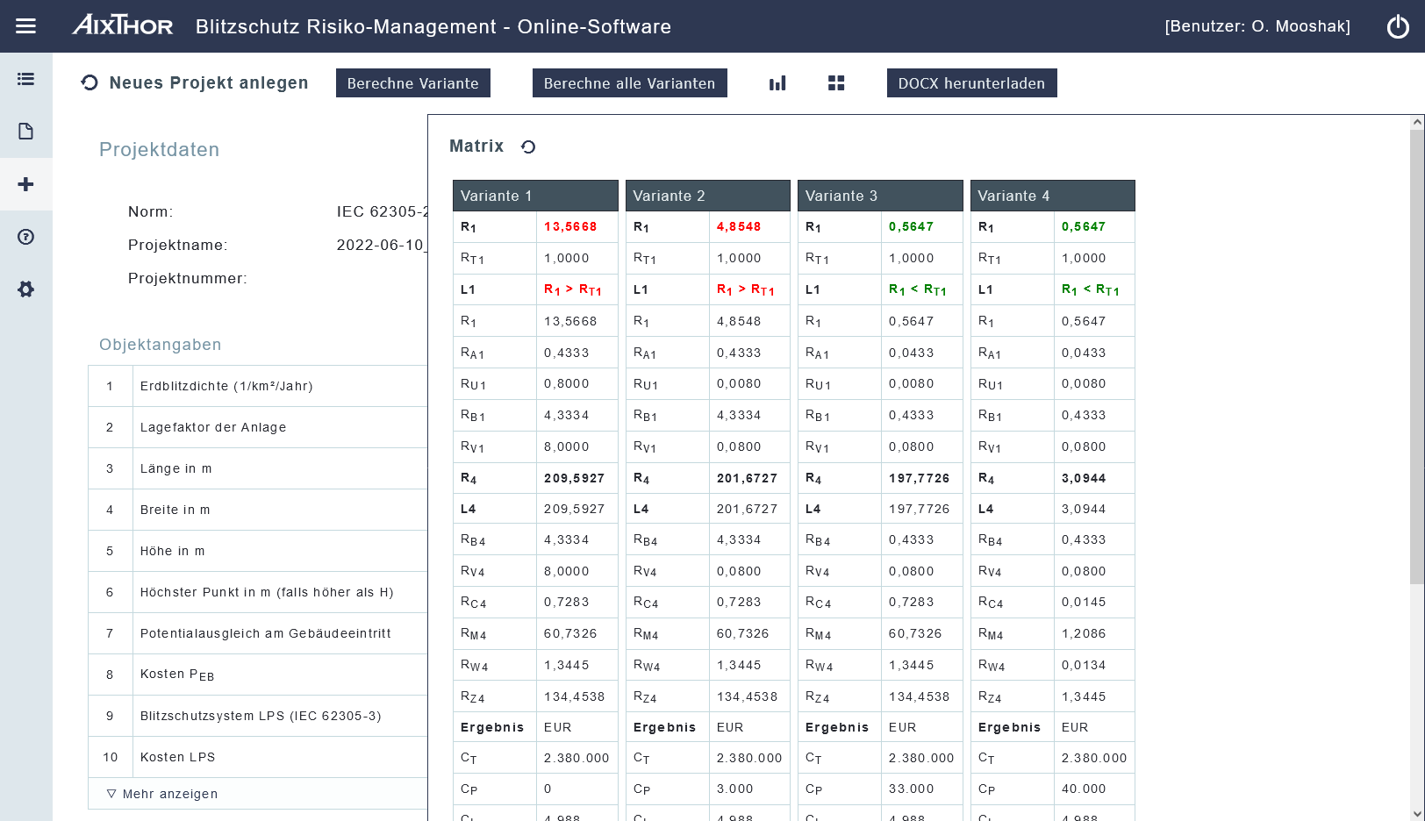Select the Variante 4 column header
The height and width of the screenshot is (821, 1425).
pos(1052,196)
